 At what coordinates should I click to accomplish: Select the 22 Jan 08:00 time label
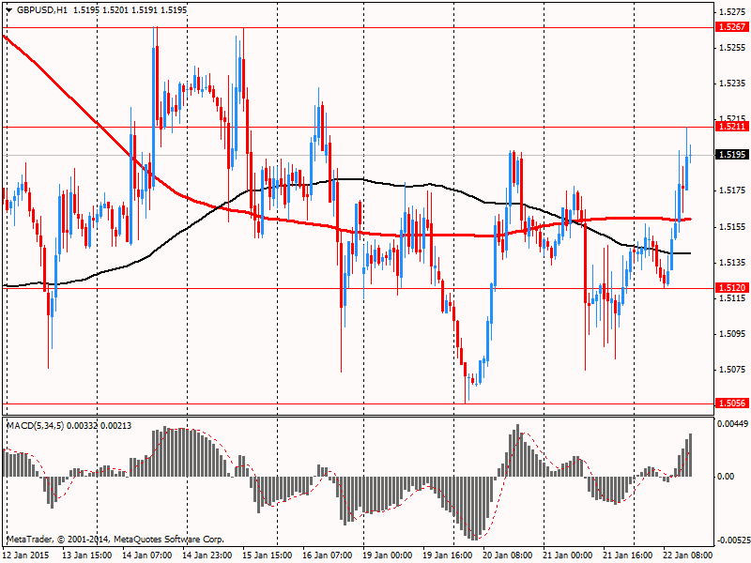pyautogui.click(x=688, y=555)
